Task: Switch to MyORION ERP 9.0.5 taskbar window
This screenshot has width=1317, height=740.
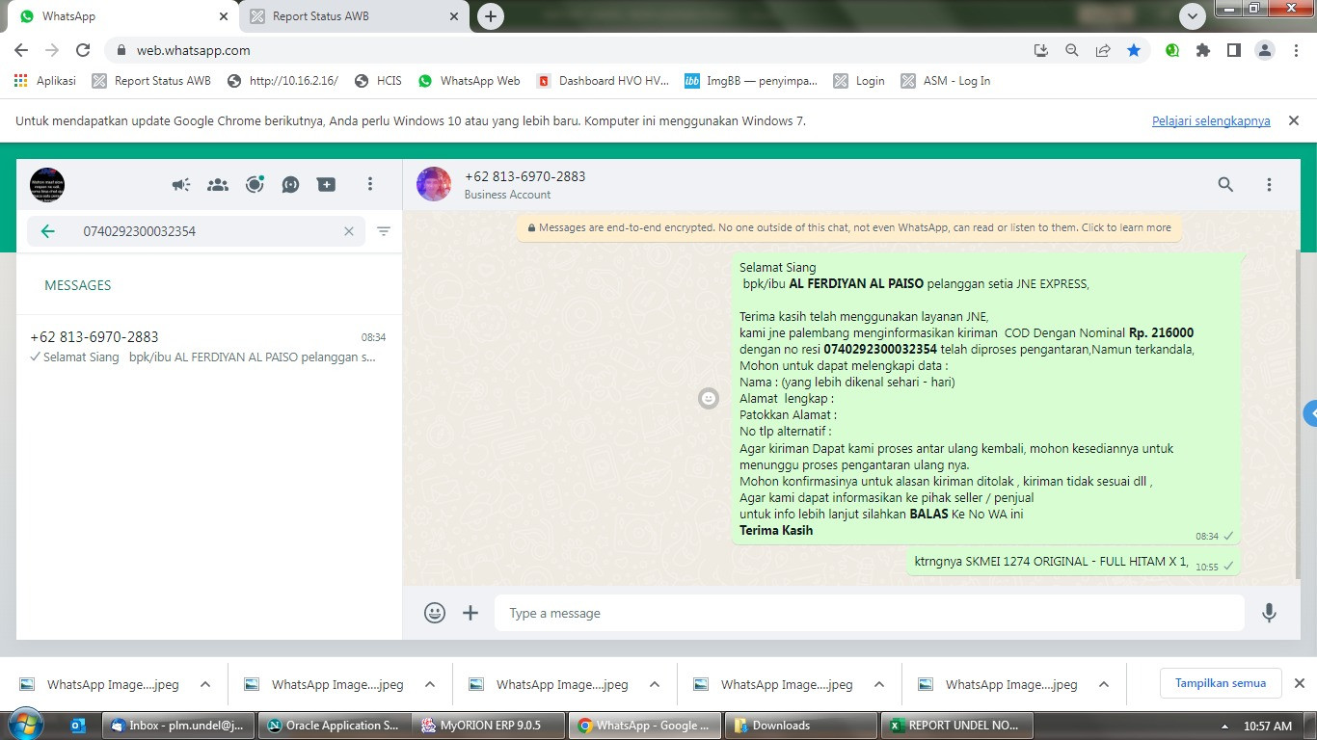Action: 489,726
